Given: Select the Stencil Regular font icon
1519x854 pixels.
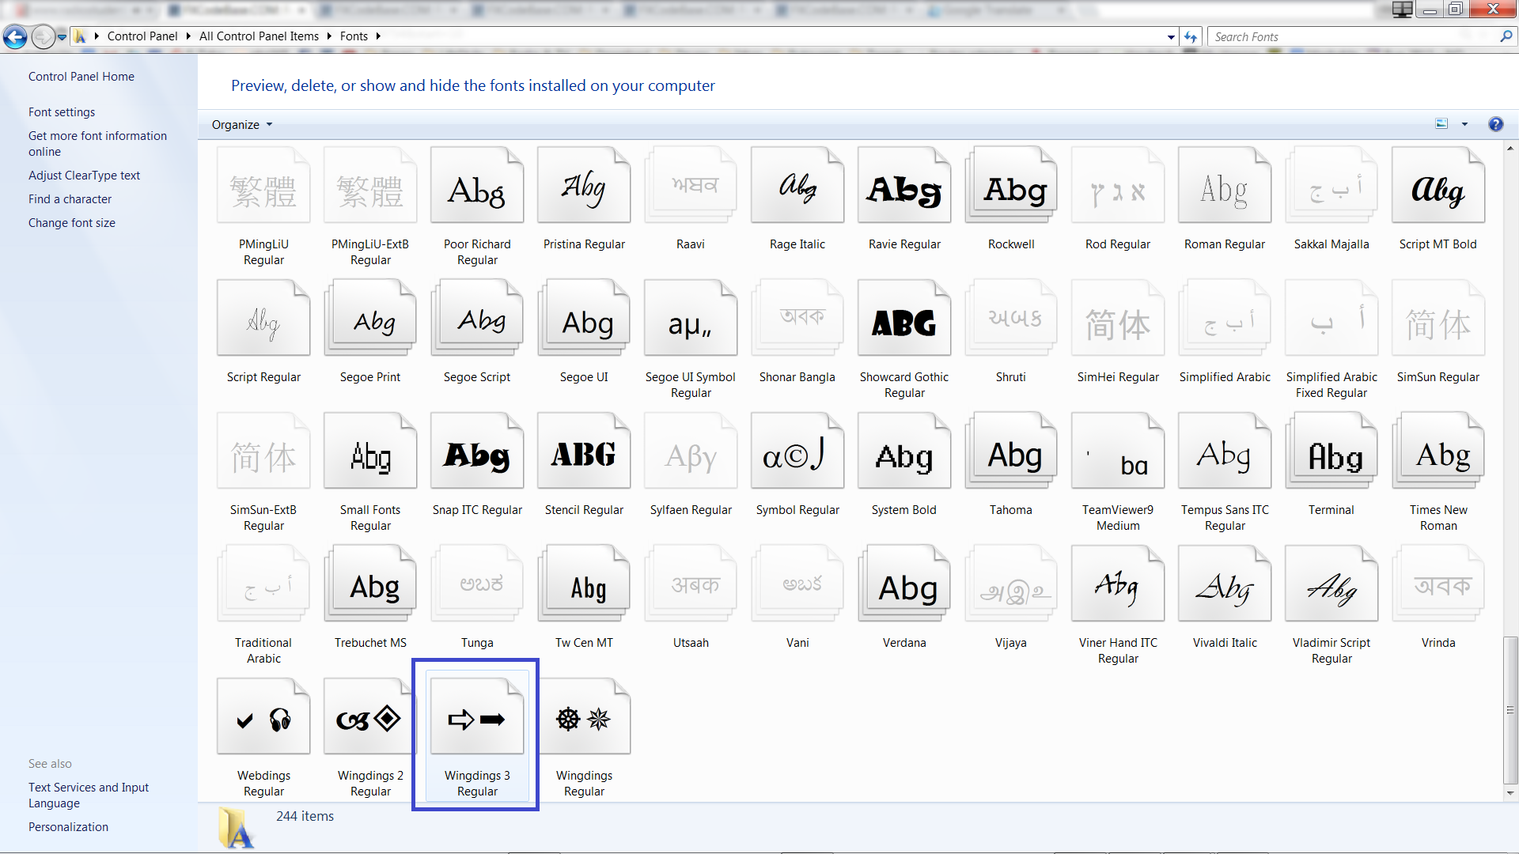Looking at the screenshot, I should (584, 450).
